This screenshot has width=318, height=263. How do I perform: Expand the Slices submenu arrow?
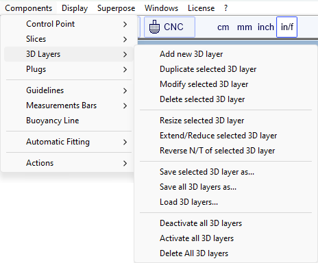coord(125,39)
